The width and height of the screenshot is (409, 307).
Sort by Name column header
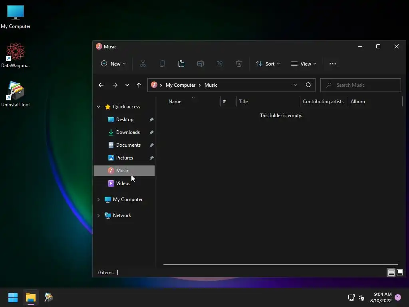[x=193, y=101]
